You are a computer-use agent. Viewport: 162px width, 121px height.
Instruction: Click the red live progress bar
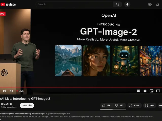coord(81,87)
